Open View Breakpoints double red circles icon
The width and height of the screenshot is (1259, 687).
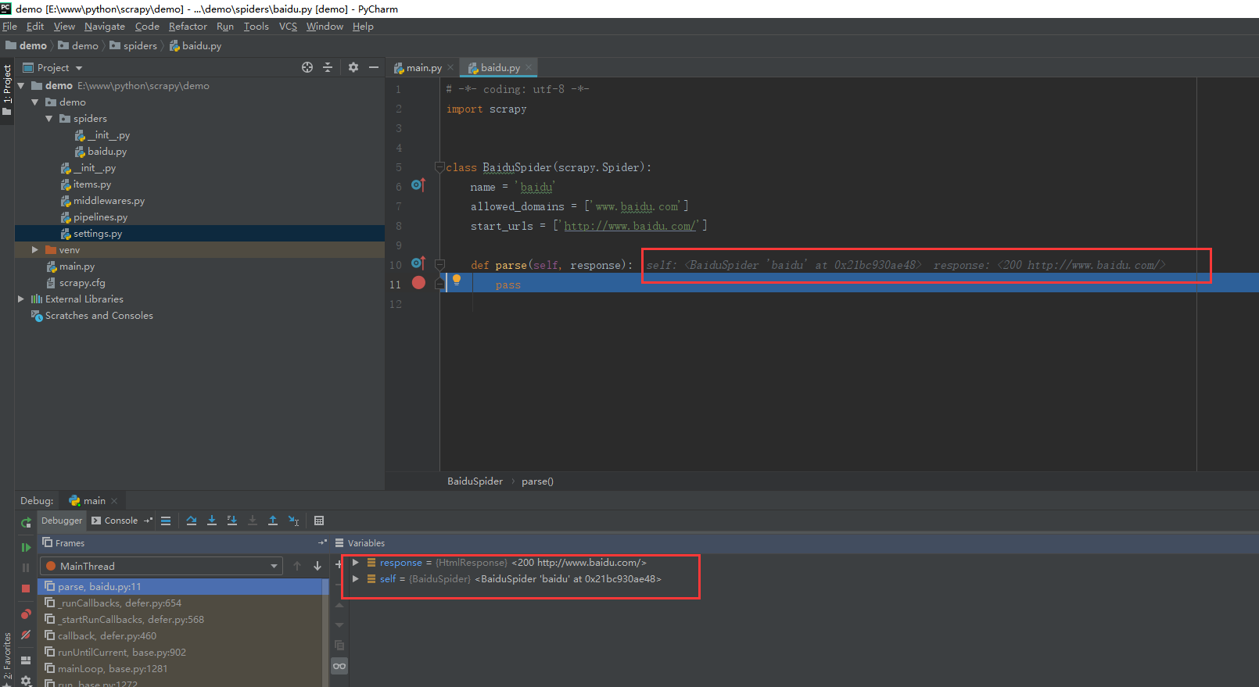pos(26,614)
